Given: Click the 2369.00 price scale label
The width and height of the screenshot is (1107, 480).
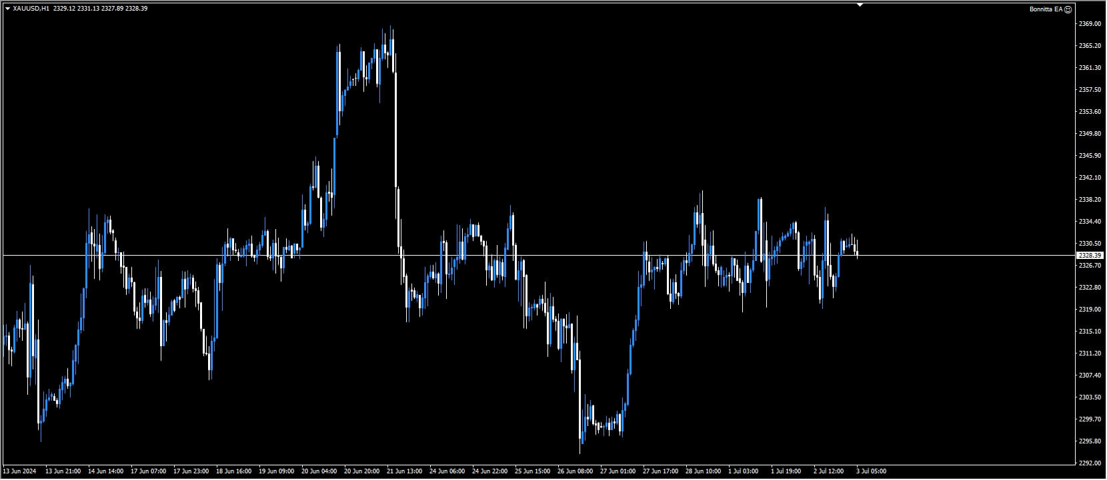Looking at the screenshot, I should pos(1089,24).
